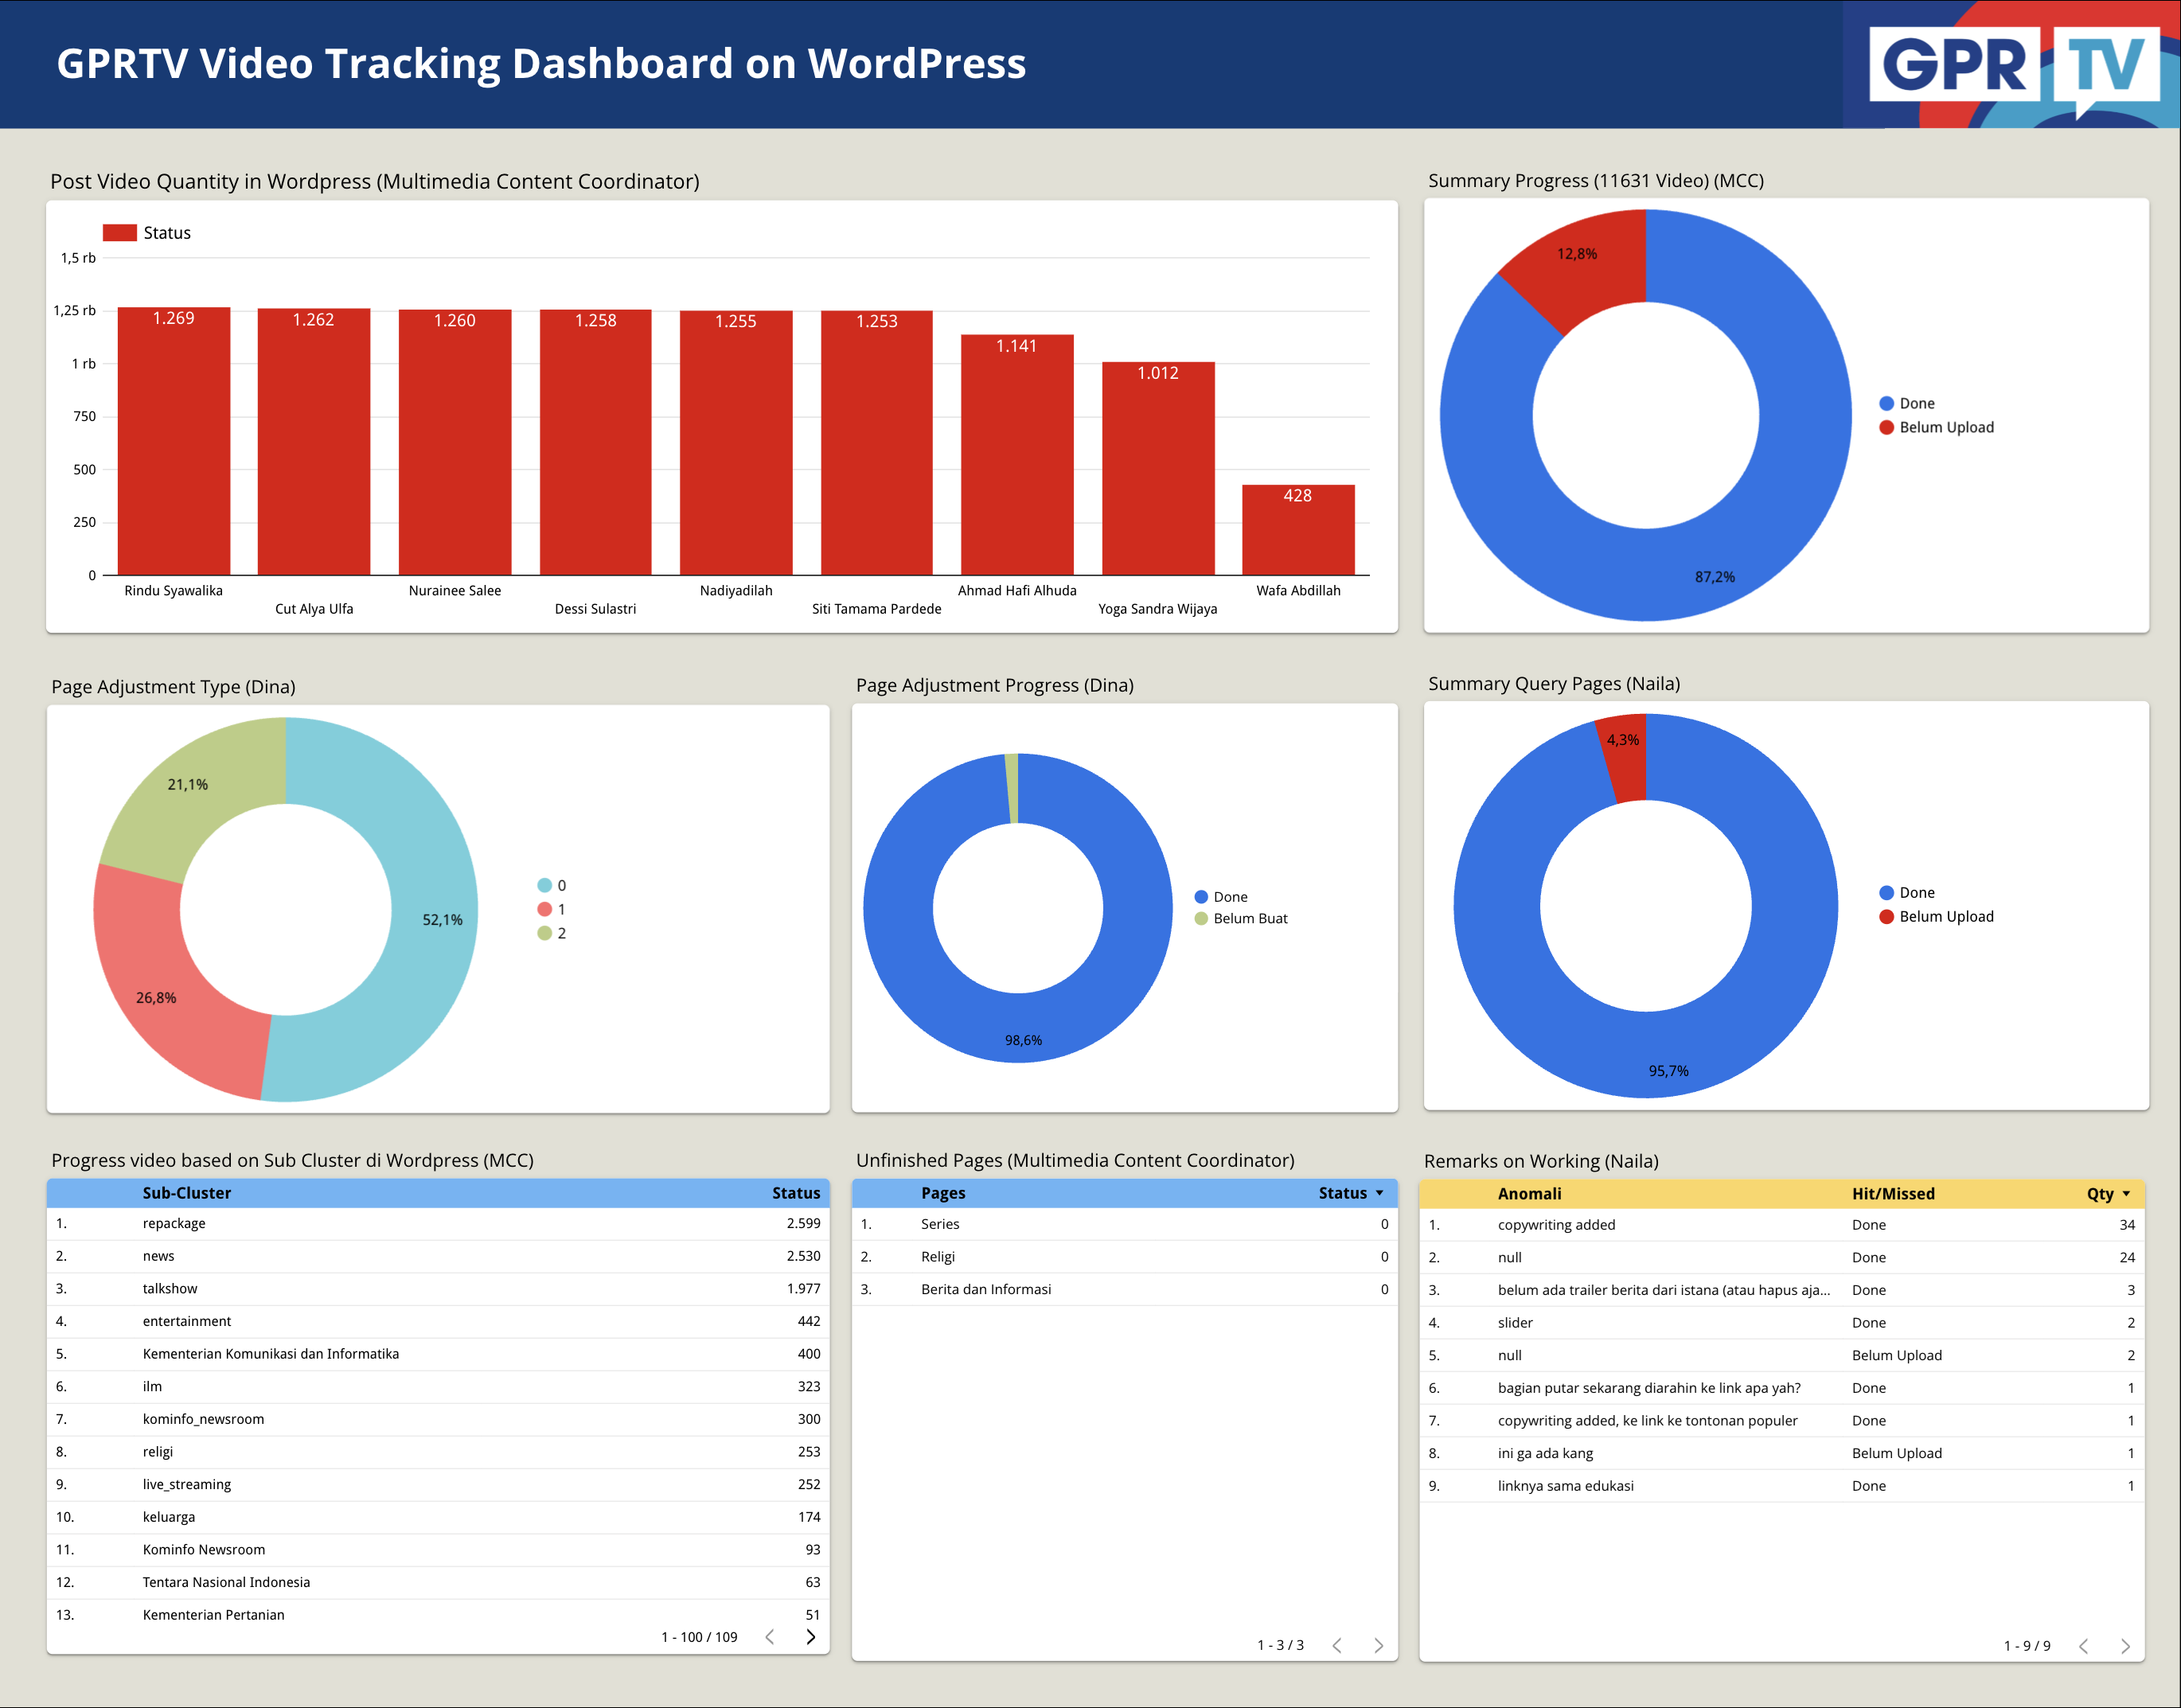Select the Nurainee Salee bar showing 1.260
The width and height of the screenshot is (2181, 1708).
455,442
